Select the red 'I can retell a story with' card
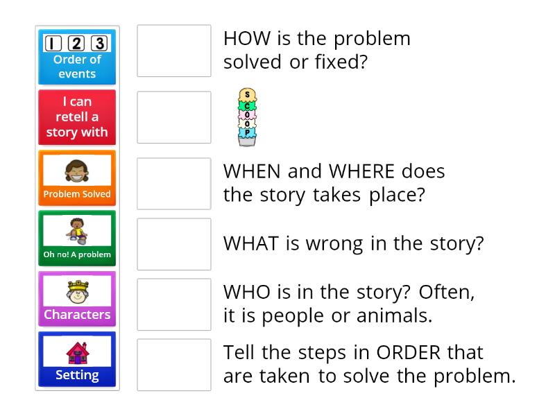 77,118
